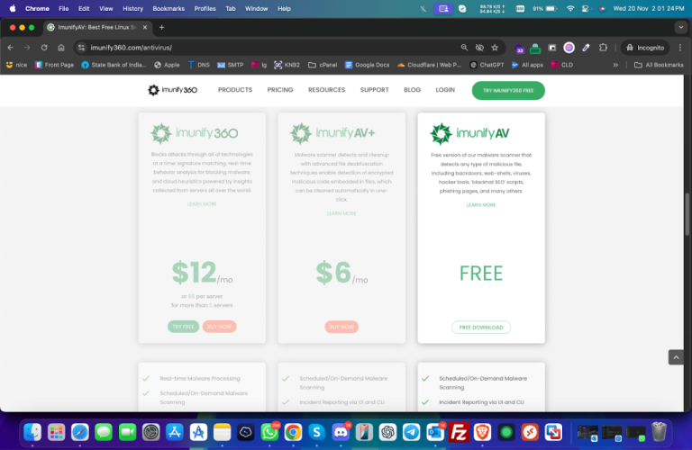Image resolution: width=692 pixels, height=450 pixels.
Task: Expand the hidden bookmarks overflow chevron
Action: click(x=615, y=65)
